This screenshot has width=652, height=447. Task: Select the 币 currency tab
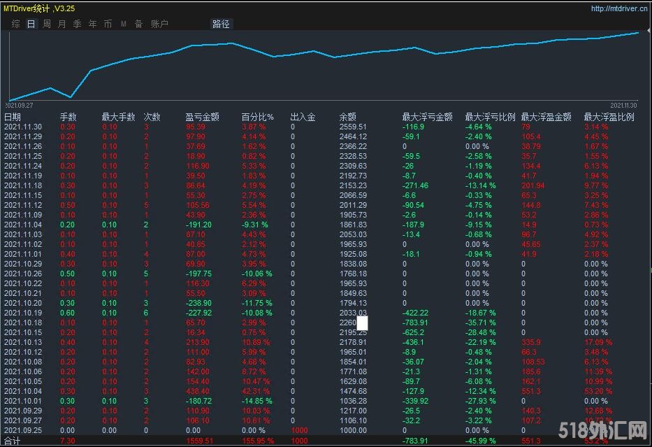108,24
